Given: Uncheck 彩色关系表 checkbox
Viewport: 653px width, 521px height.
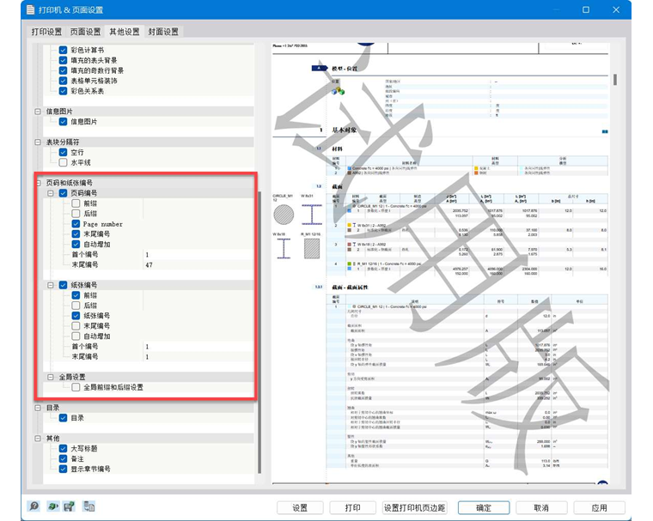Looking at the screenshot, I should click(63, 91).
